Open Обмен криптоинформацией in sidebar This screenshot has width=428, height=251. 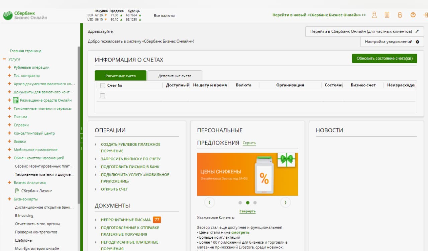(39, 158)
